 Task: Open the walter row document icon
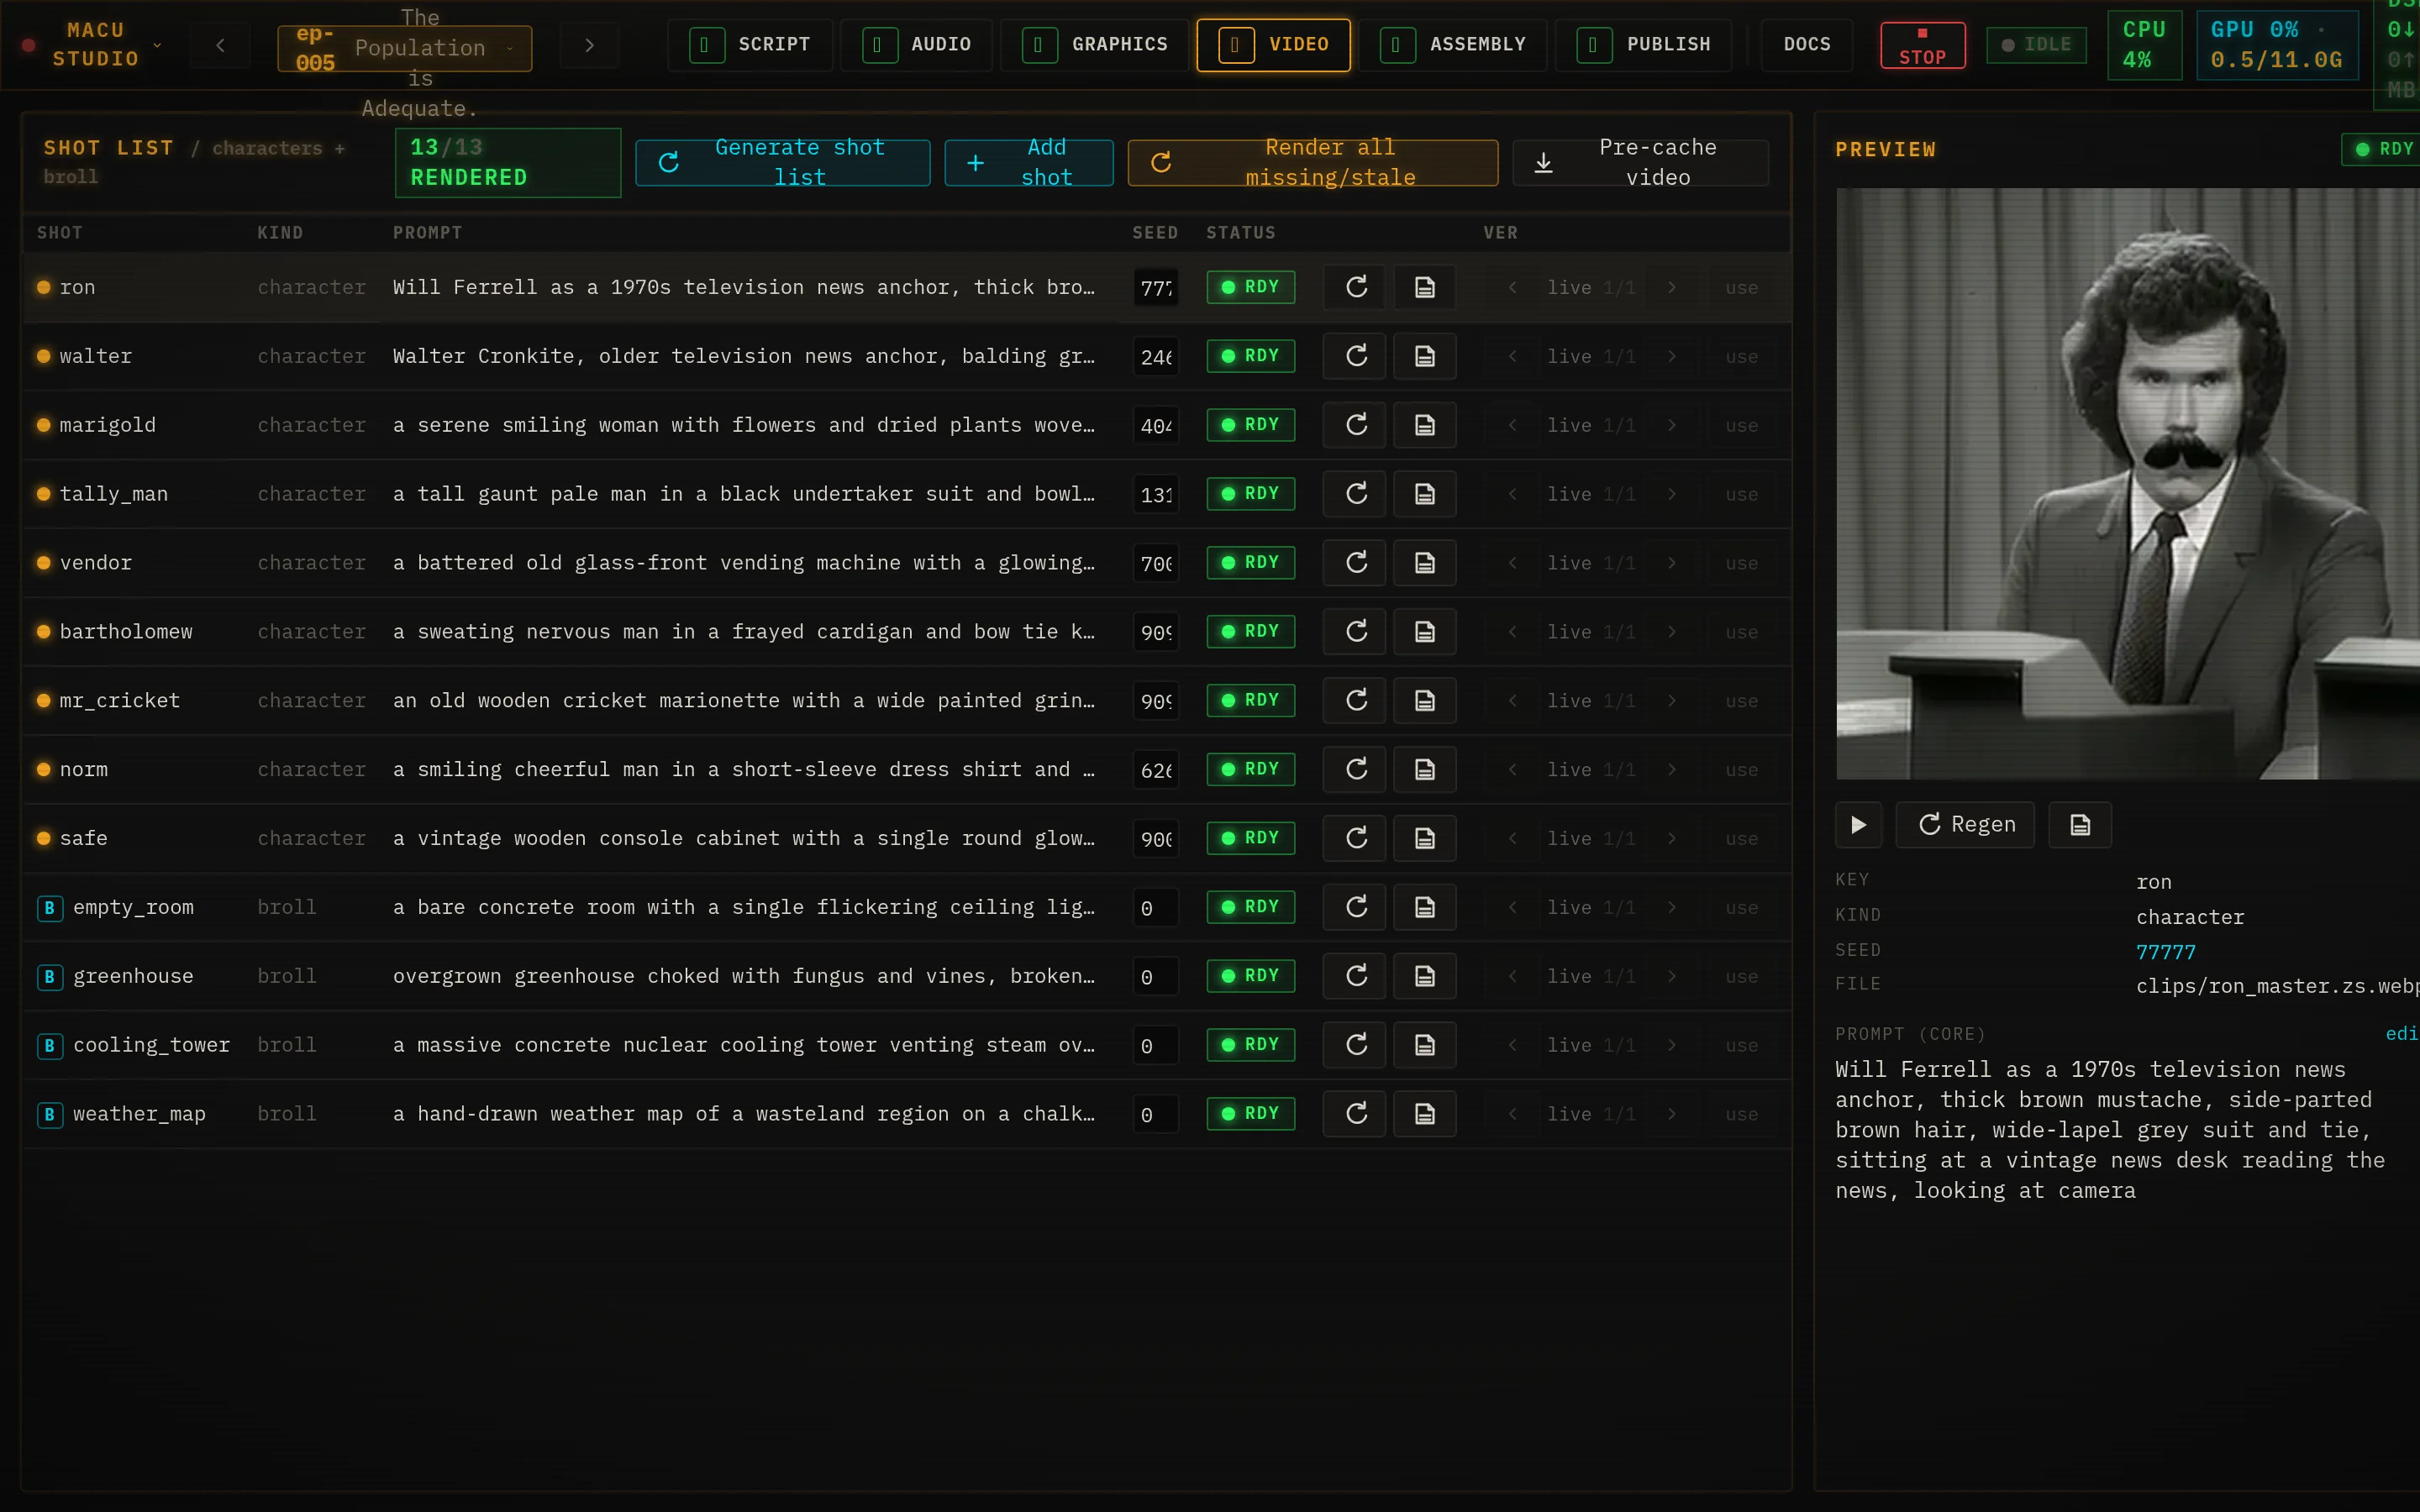1424,356
